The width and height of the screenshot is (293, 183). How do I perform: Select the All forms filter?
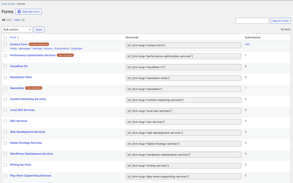3,20
